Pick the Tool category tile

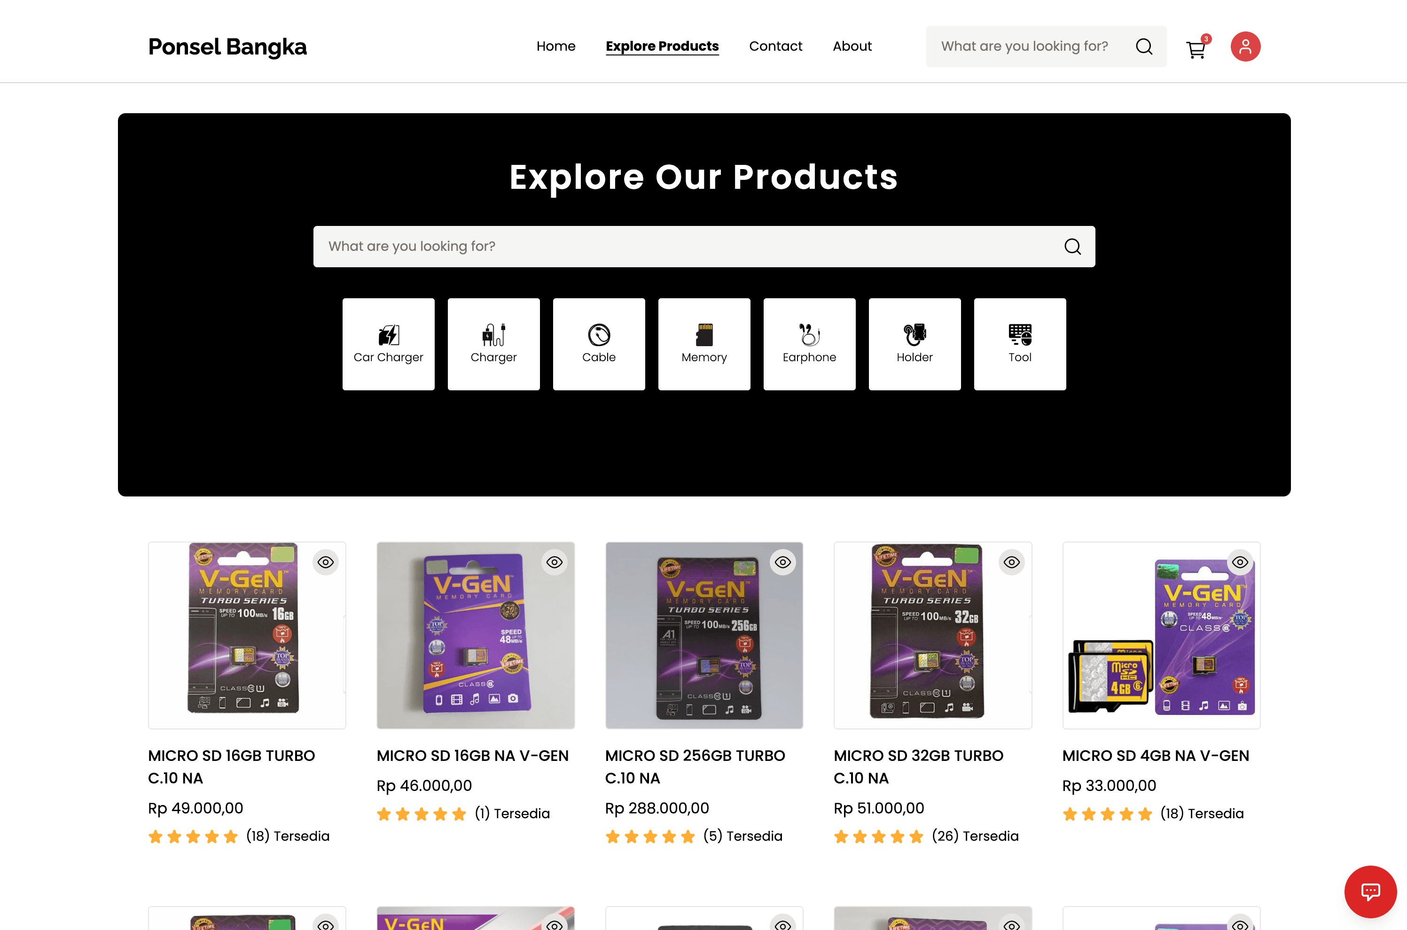pos(1019,344)
